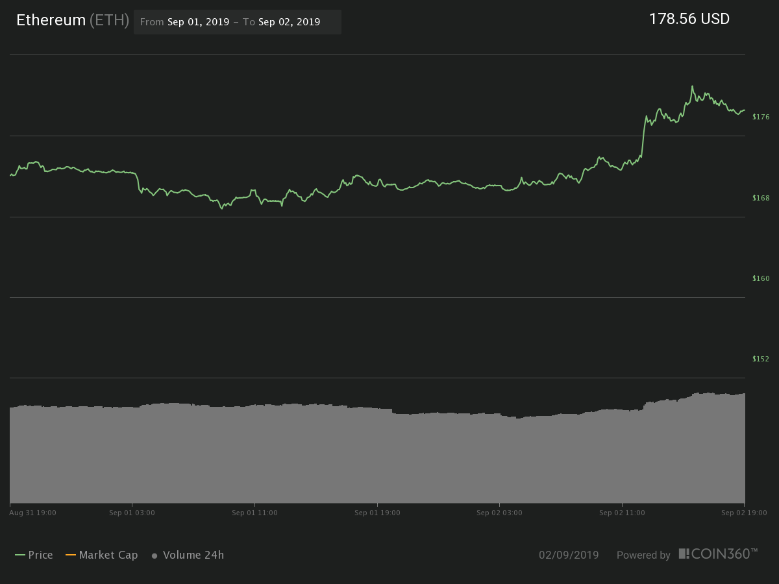The height and width of the screenshot is (584, 779).
Task: Toggle the Market Cap legend item
Action: pos(101,555)
